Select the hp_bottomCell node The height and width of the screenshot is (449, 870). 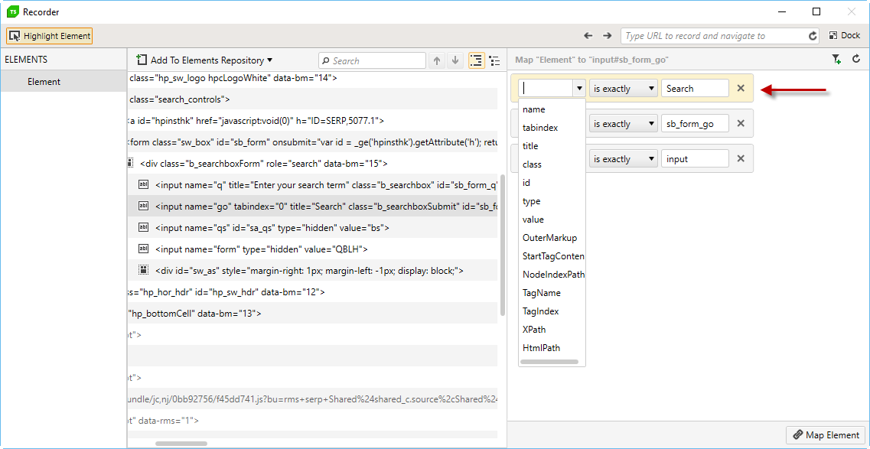pos(195,313)
